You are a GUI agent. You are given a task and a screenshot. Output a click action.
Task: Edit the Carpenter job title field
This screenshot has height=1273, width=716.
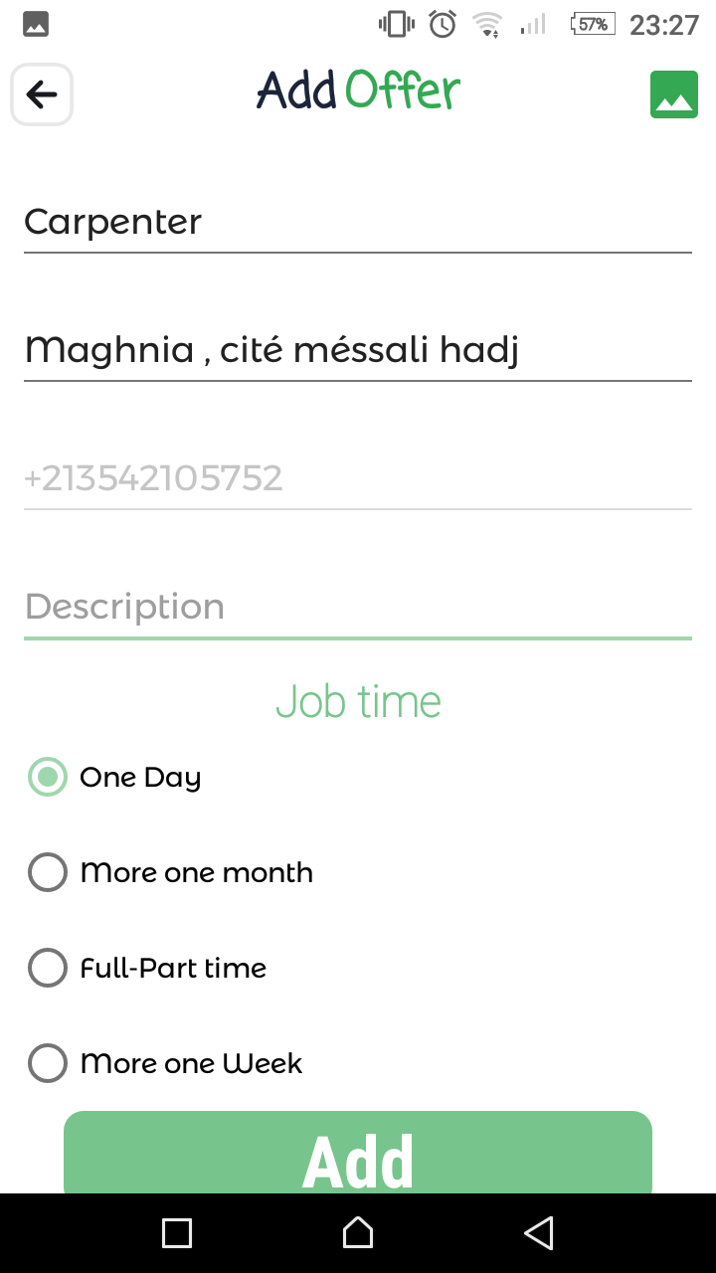358,222
